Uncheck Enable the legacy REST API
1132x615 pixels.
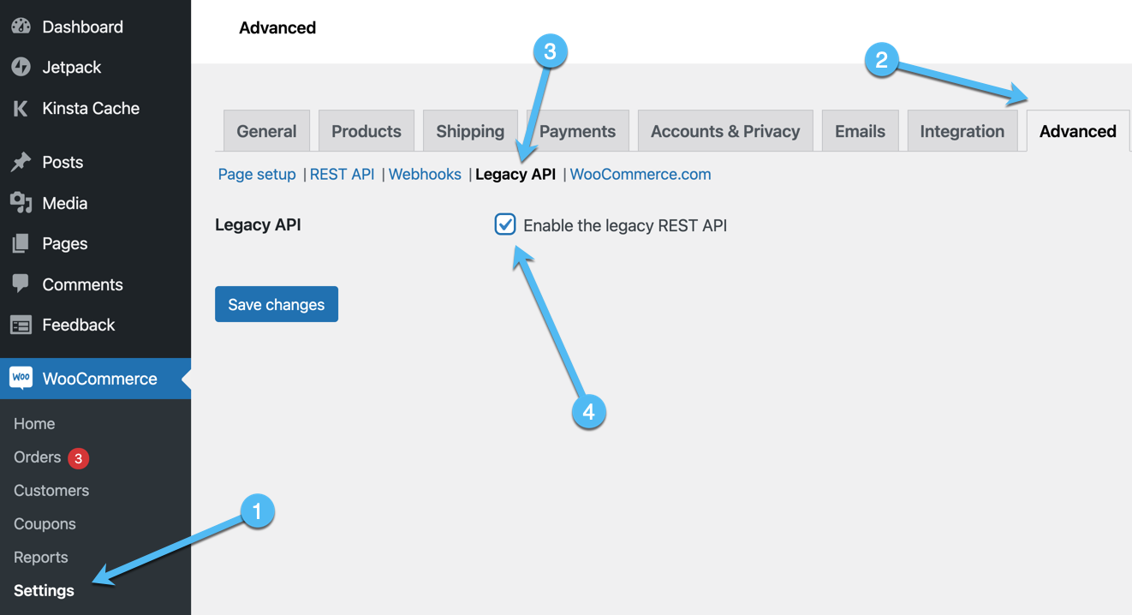504,224
